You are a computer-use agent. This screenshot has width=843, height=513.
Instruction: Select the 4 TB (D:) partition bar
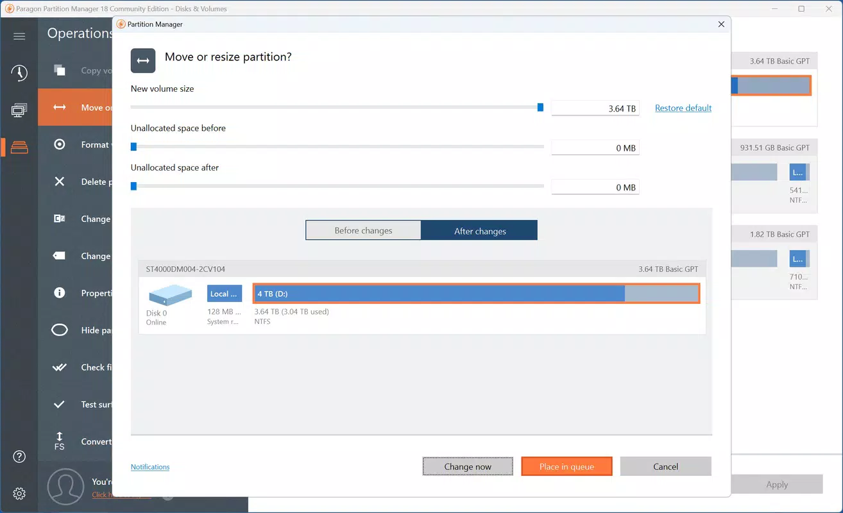click(x=476, y=294)
